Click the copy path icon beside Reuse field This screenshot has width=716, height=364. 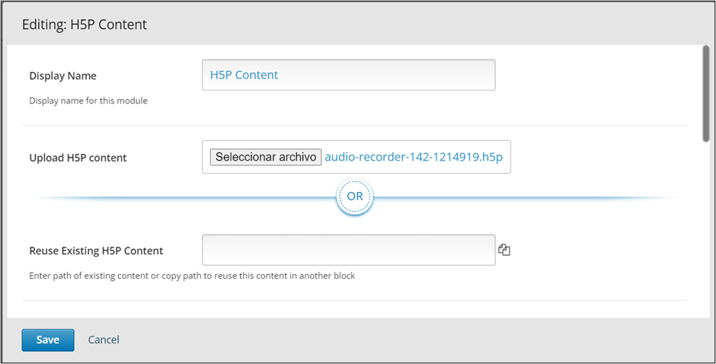click(x=503, y=250)
